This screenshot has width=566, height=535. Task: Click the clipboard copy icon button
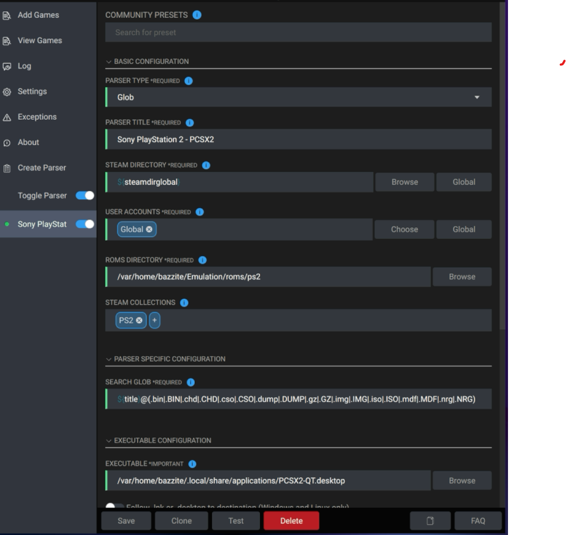[430, 521]
